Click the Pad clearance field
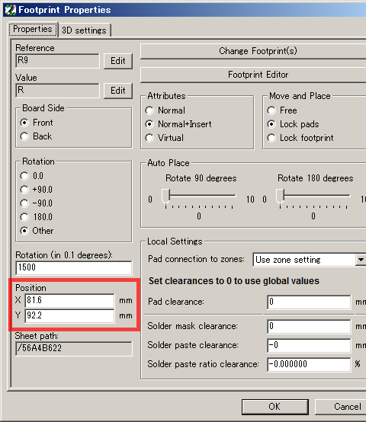 [309, 302]
